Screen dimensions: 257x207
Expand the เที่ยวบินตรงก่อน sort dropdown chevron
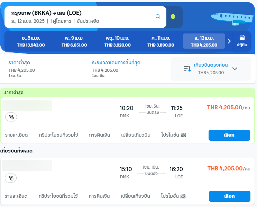click(x=235, y=69)
